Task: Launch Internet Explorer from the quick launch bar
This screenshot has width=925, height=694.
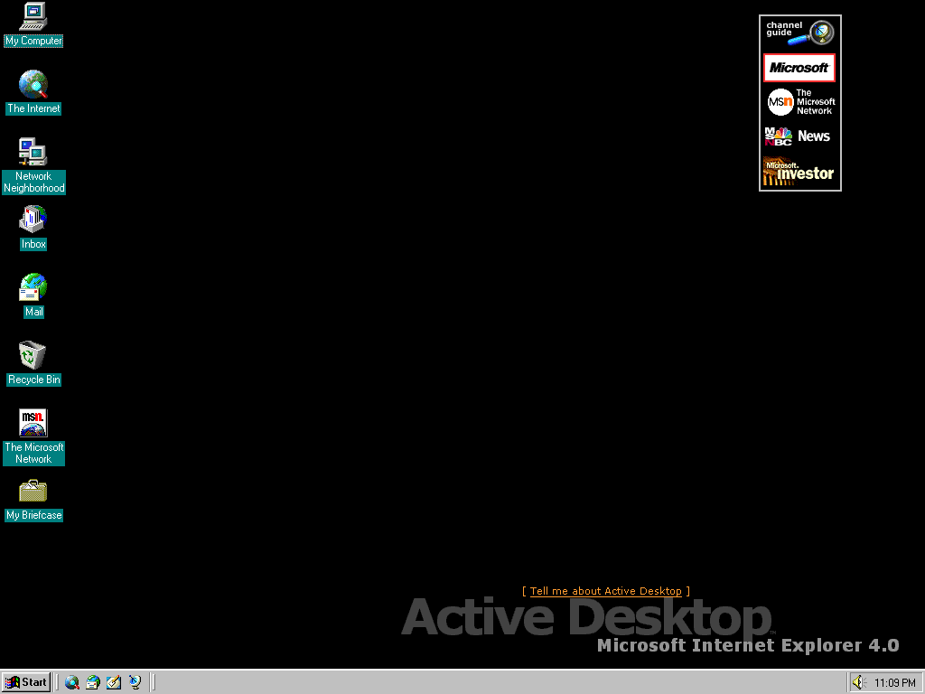Action: click(72, 682)
